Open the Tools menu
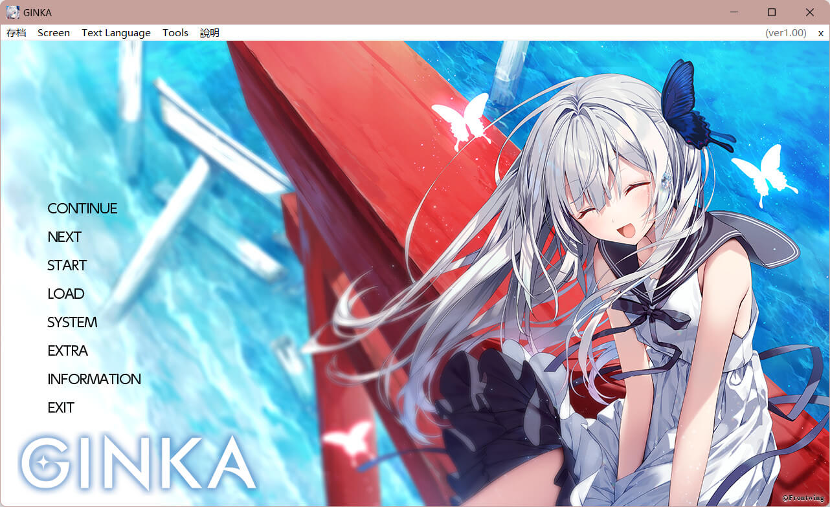Screen dimensions: 830x507 tap(175, 33)
